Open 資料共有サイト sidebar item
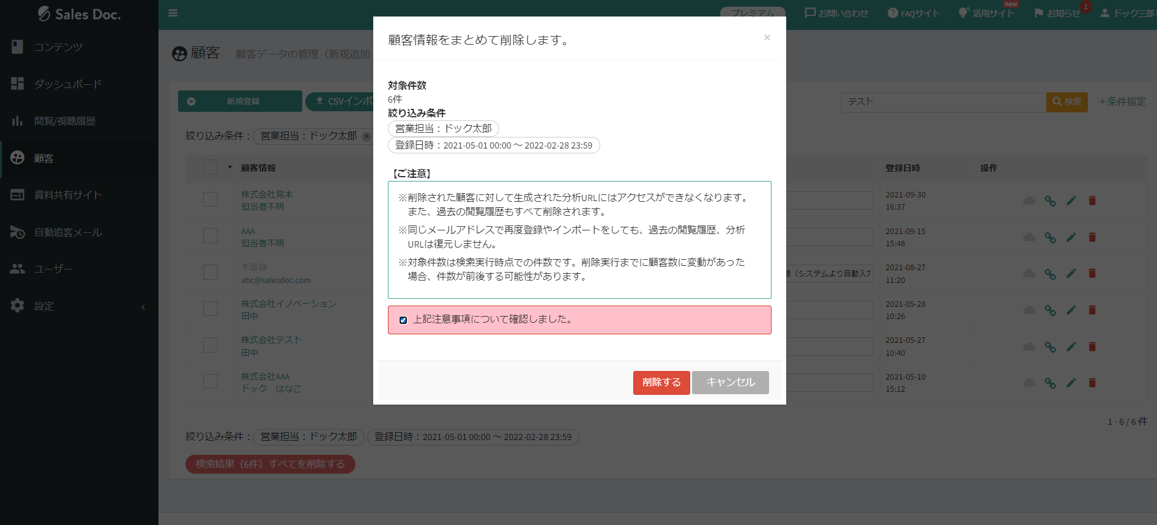The height and width of the screenshot is (525, 1157). [68, 195]
